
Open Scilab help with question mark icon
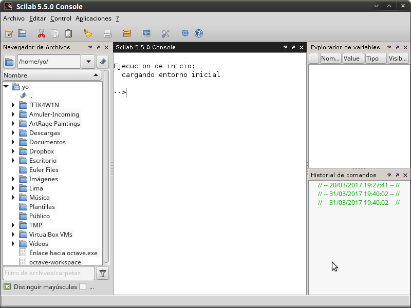pyautogui.click(x=199, y=34)
